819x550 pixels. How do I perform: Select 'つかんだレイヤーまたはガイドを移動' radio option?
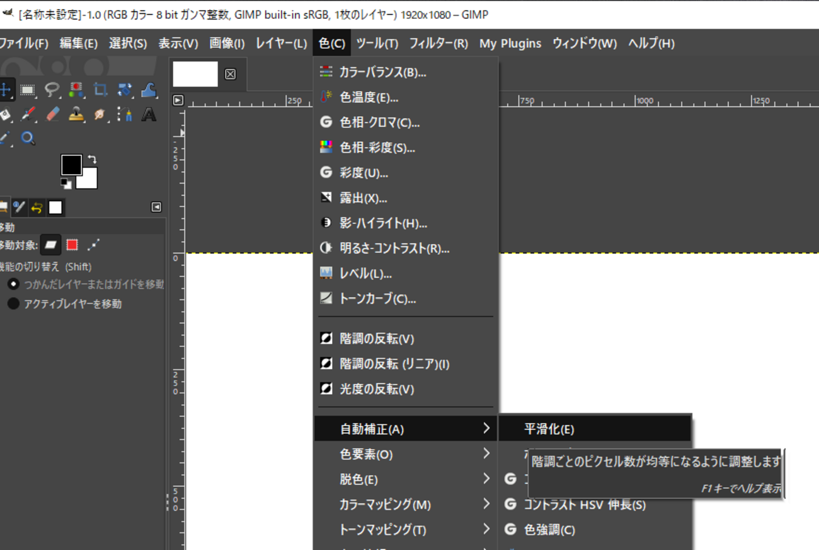click(x=13, y=284)
